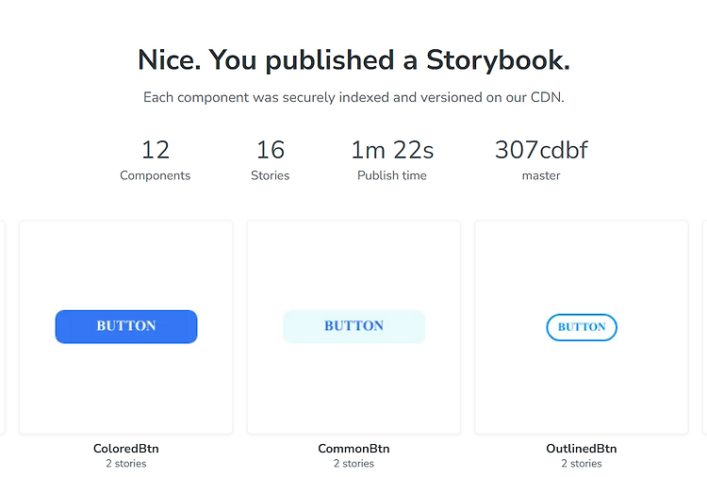The image size is (707, 477).
Task: Click the 12 Components count
Action: [156, 160]
